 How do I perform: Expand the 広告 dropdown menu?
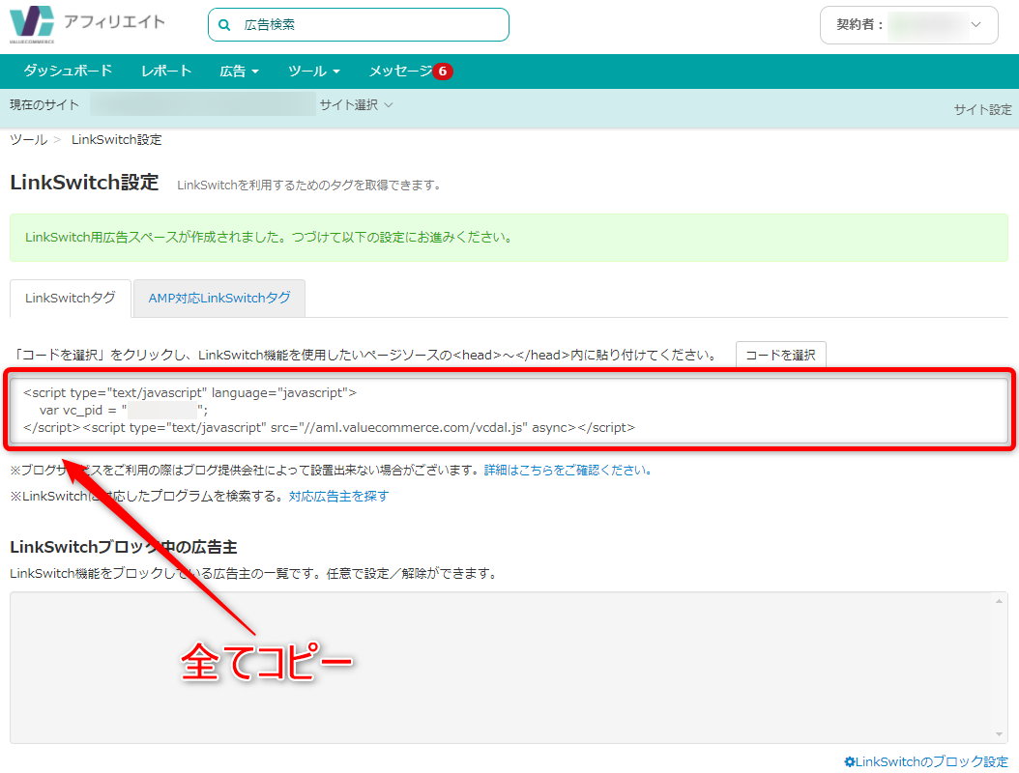[x=239, y=71]
